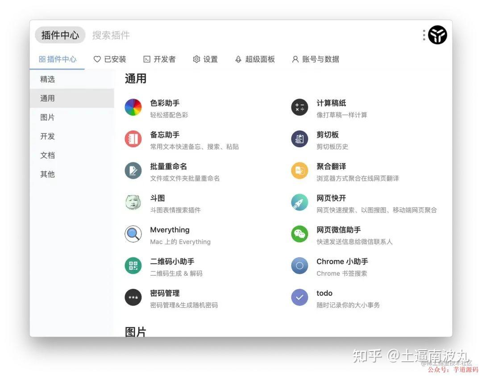The width and height of the screenshot is (482, 376).
Task: Open the 聚合翻译 plugin title
Action: 331,166
